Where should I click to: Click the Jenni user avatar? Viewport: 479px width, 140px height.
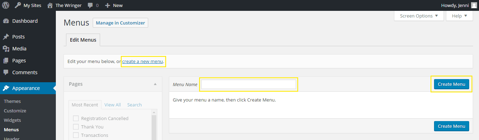pyautogui.click(x=474, y=5)
